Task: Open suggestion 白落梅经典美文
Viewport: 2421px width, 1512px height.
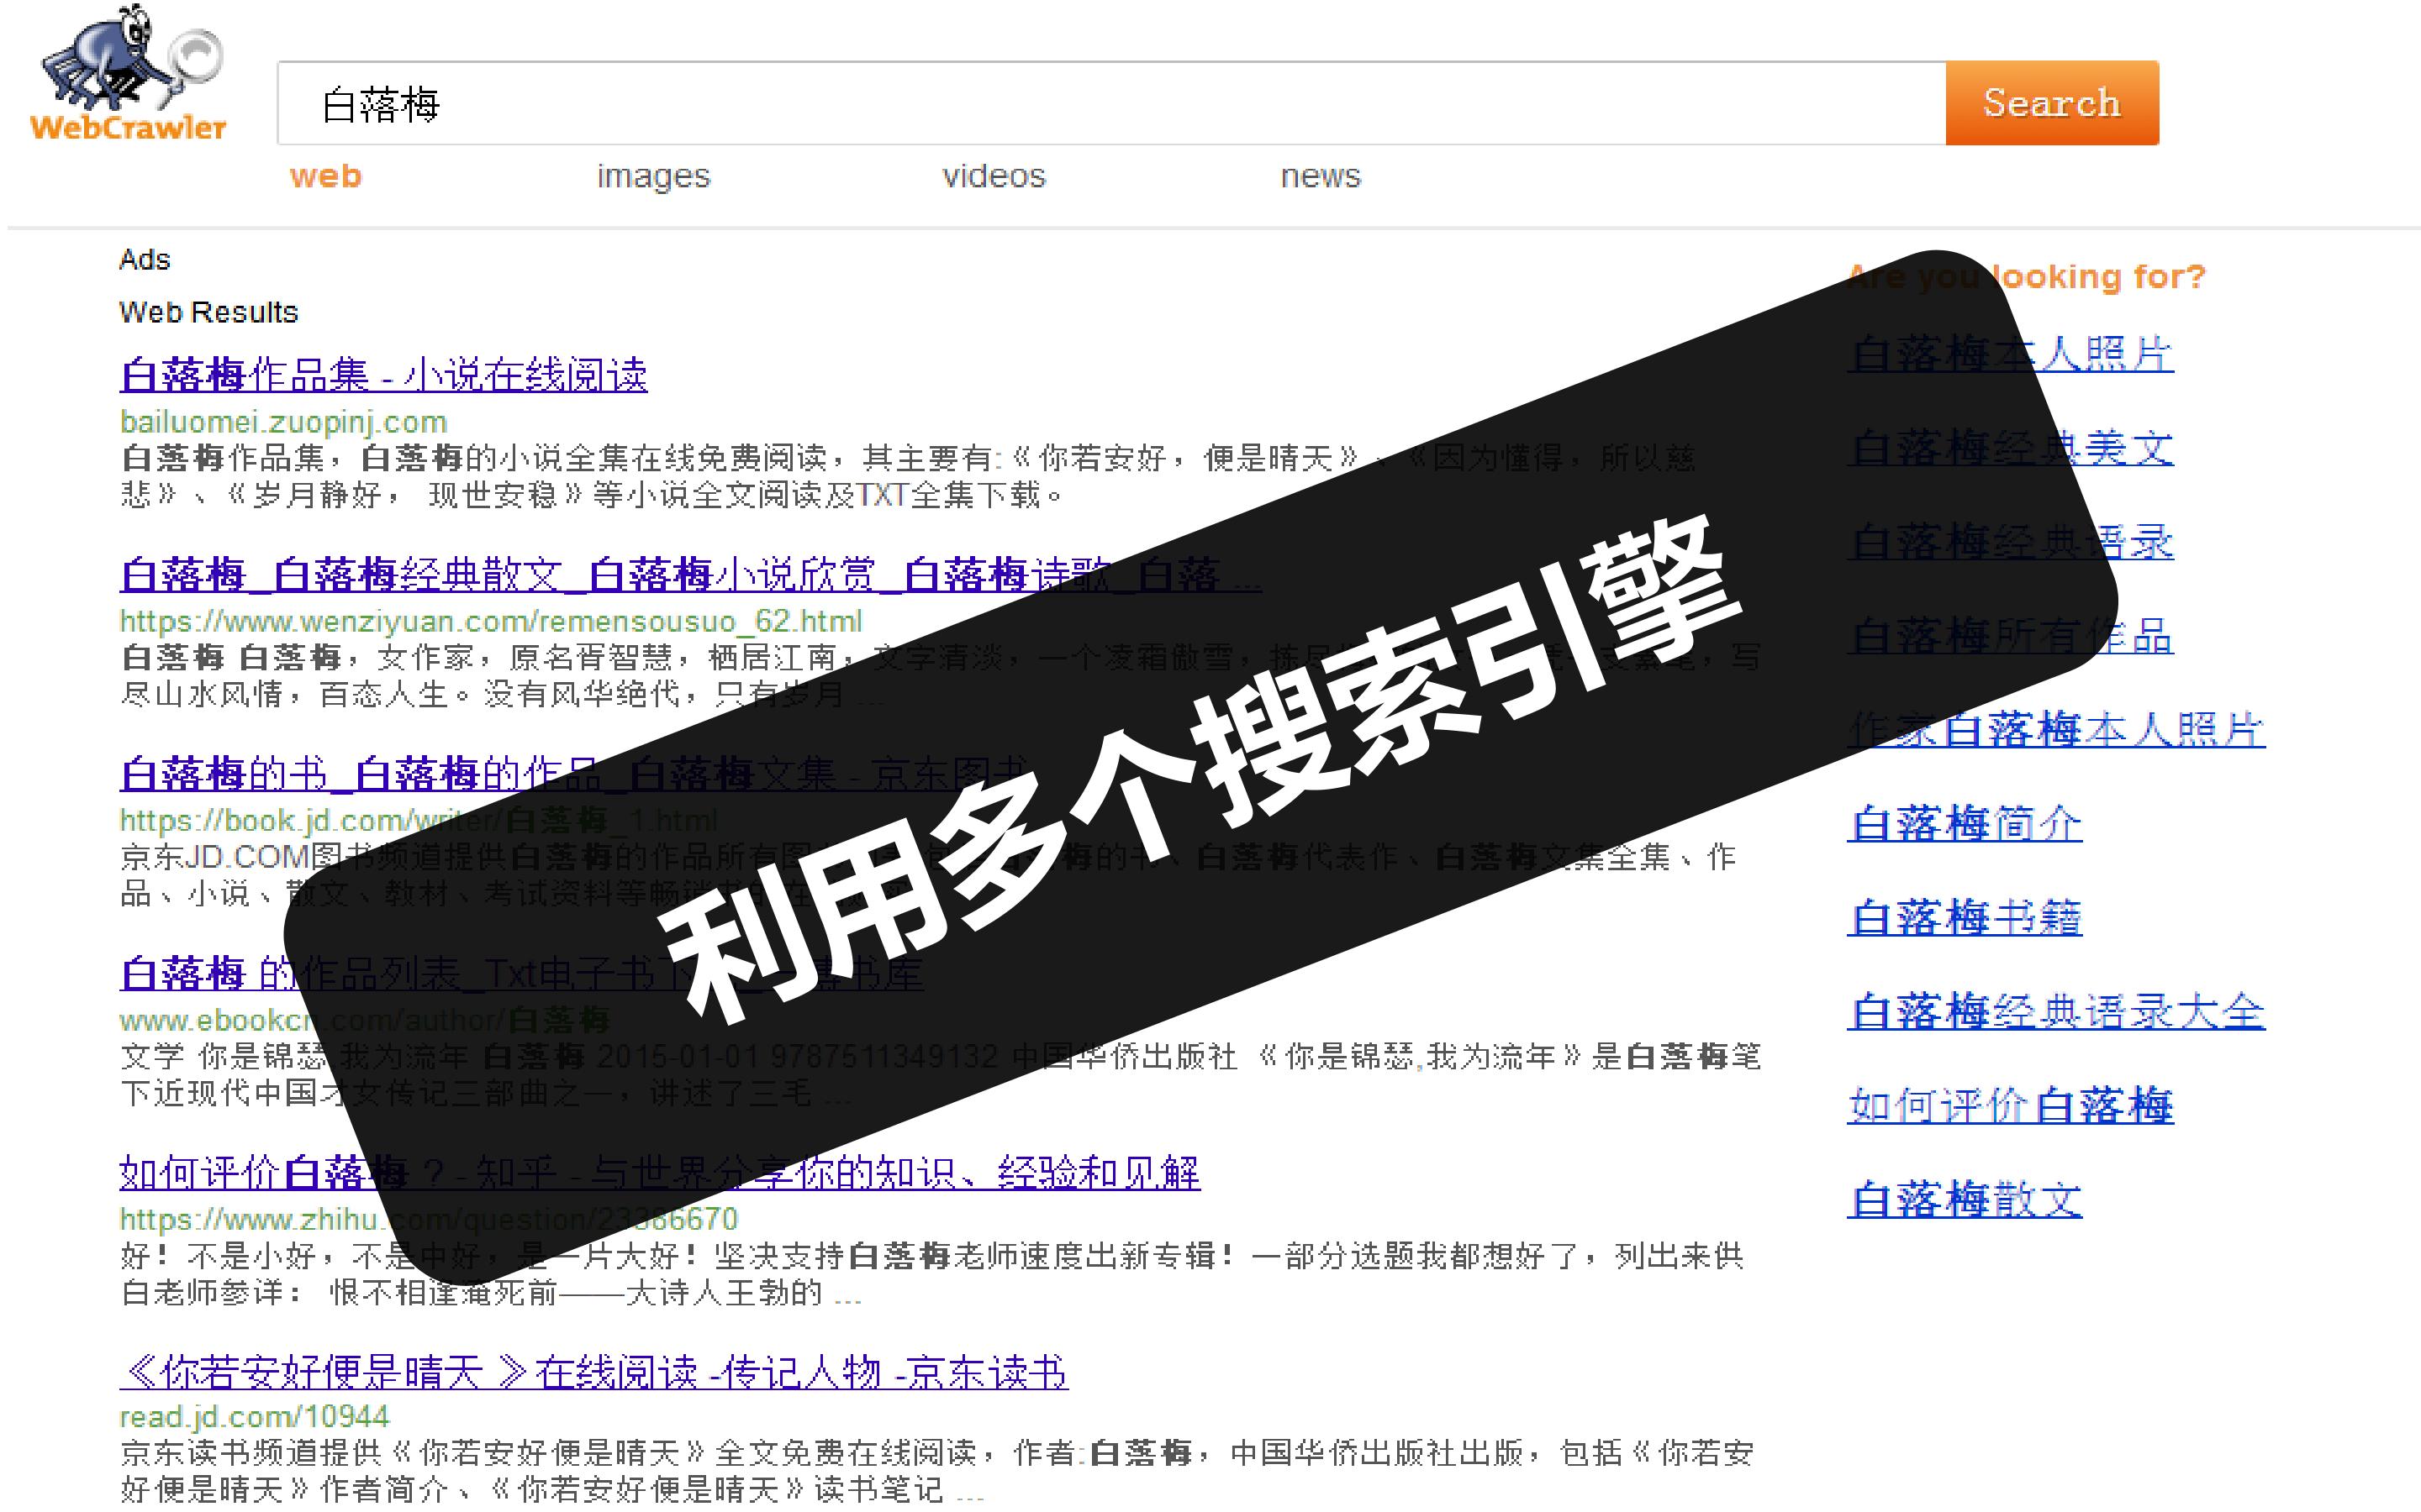Action: (2010, 448)
